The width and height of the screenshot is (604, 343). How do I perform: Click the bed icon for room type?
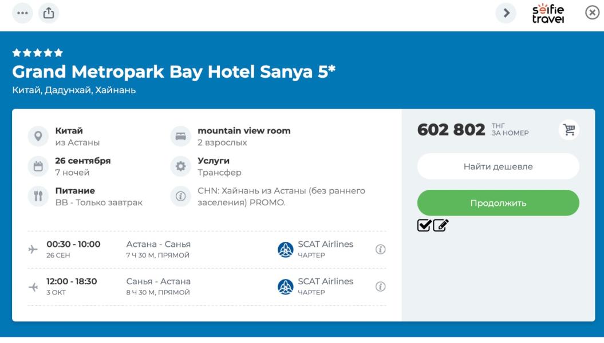coord(181,136)
